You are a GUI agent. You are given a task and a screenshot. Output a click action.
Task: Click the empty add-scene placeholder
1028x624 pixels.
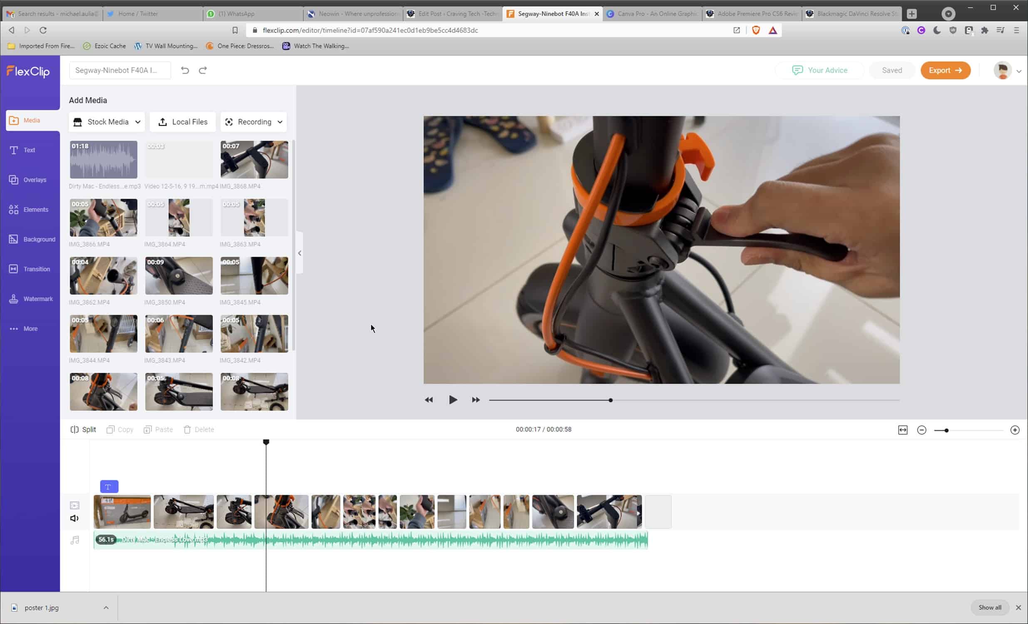[658, 512]
